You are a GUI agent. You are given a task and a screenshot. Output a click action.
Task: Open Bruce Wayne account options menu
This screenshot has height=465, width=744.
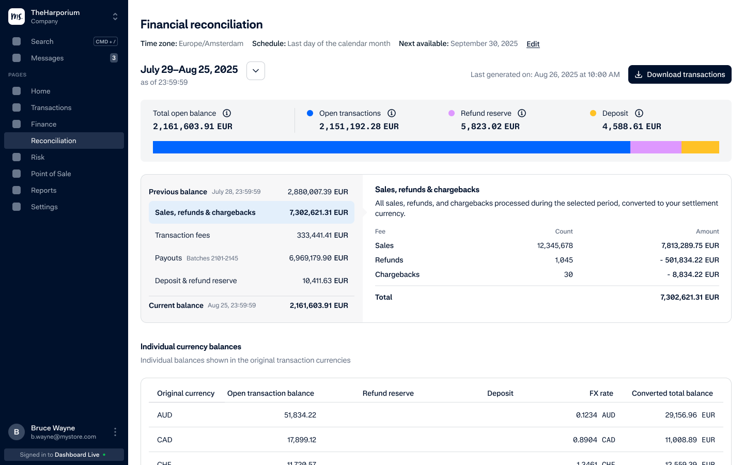[115, 432]
